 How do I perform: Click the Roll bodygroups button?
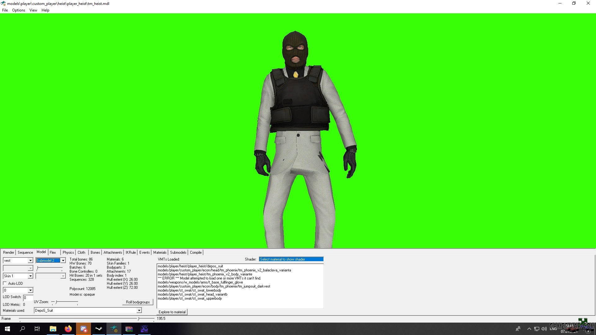(138, 302)
